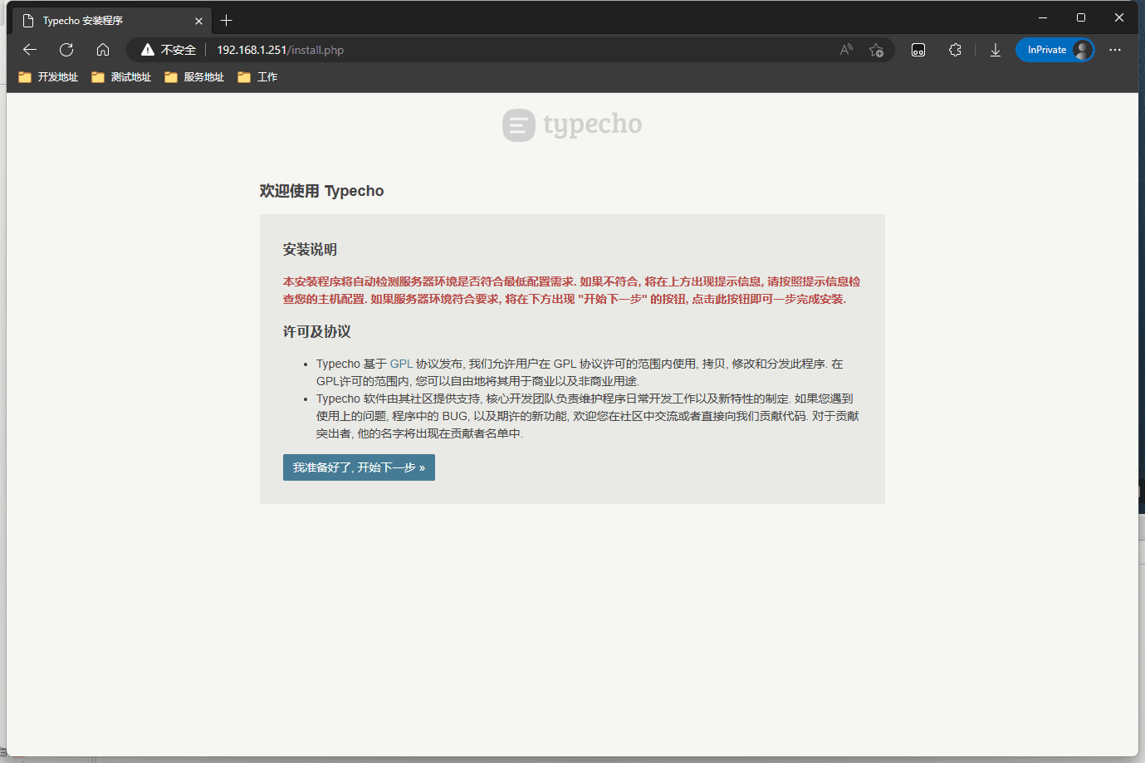
Task: Click the InPrivate profile button
Action: [x=1054, y=50]
